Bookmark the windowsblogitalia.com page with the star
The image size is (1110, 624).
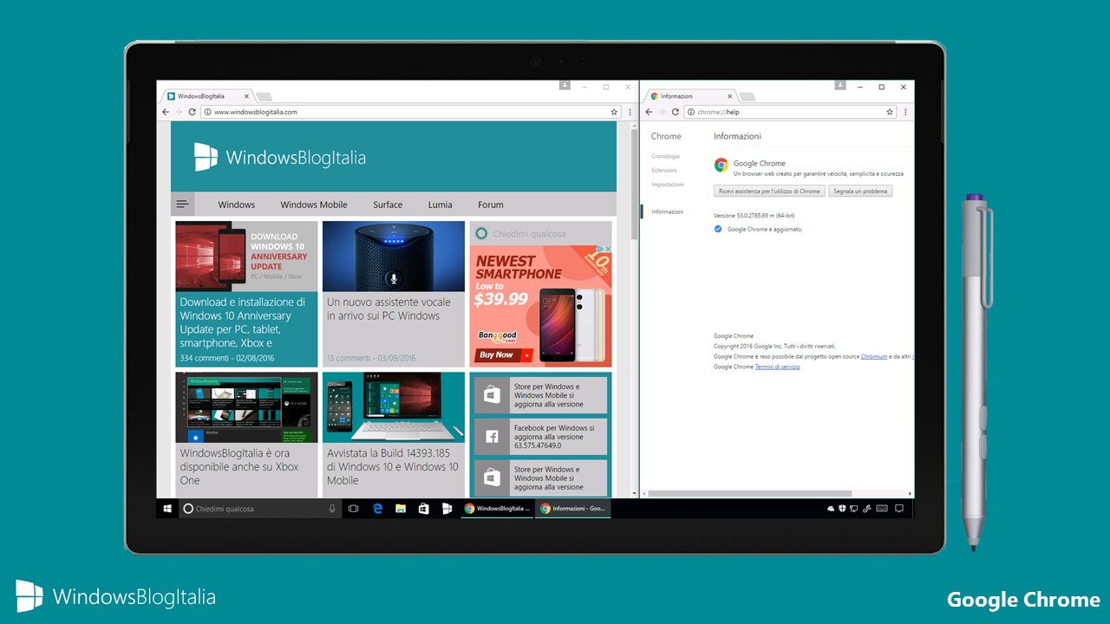click(x=614, y=112)
